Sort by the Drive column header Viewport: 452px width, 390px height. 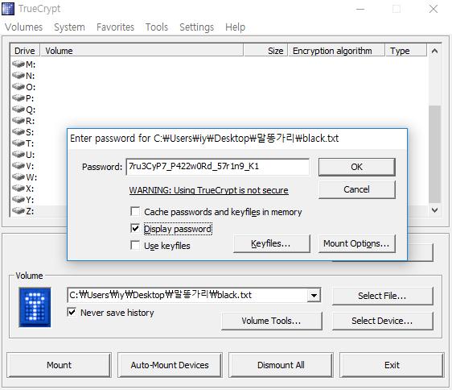pyautogui.click(x=25, y=51)
